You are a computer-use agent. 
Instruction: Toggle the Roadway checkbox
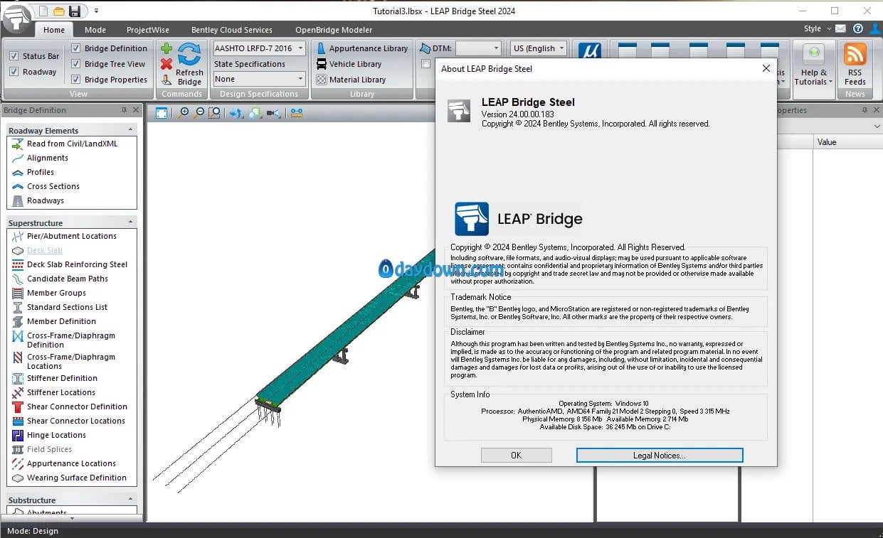[x=14, y=72]
